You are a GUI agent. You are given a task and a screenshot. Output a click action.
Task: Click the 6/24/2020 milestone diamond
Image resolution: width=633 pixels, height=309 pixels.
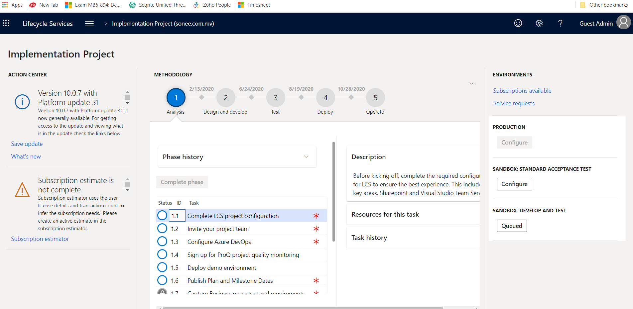pyautogui.click(x=251, y=97)
